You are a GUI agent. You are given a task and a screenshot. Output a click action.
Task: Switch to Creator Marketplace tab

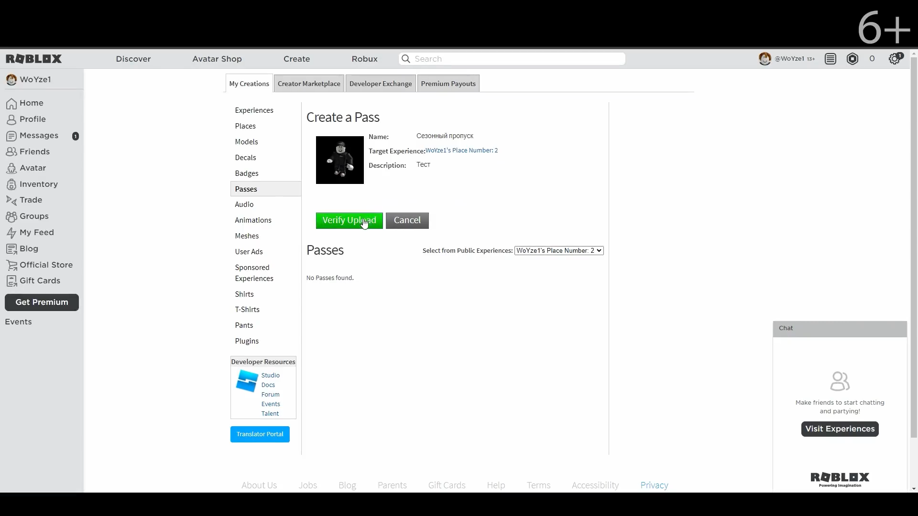[x=309, y=84]
